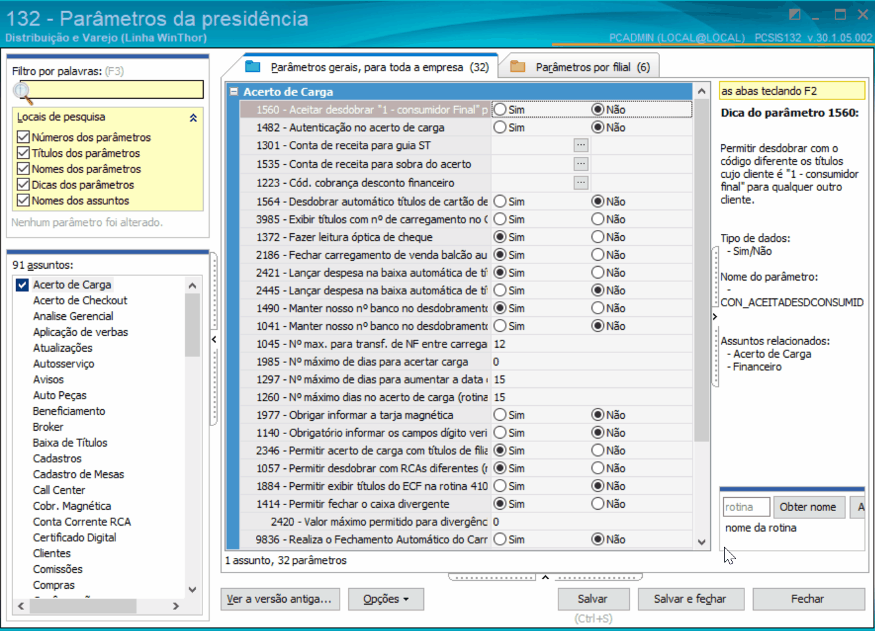Select Broker subject in list
Screen dimensions: 875x631
(48, 427)
